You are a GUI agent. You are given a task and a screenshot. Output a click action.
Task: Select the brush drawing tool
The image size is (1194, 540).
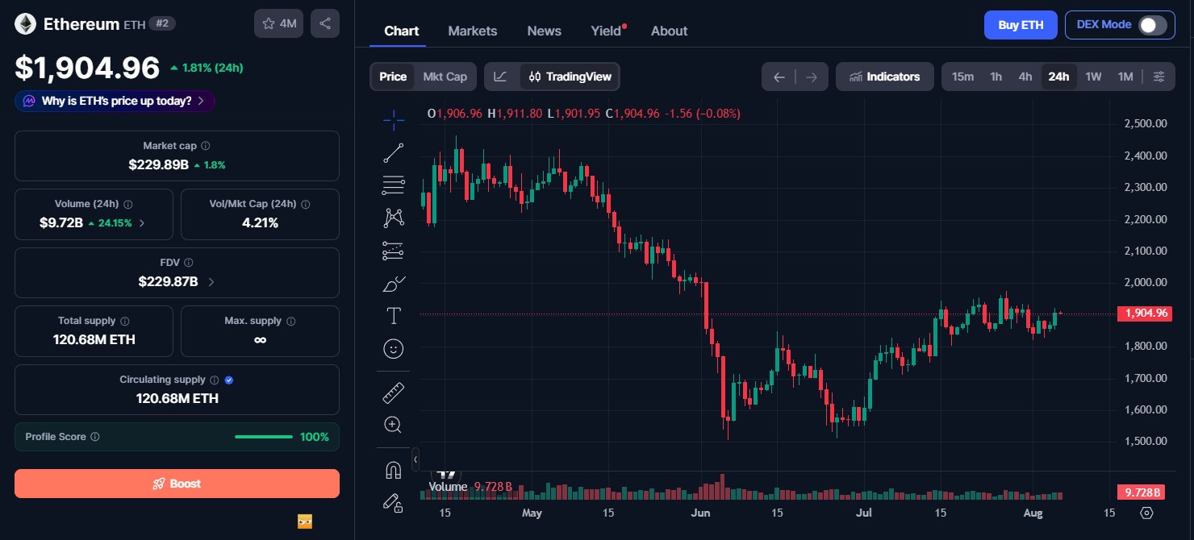(394, 283)
